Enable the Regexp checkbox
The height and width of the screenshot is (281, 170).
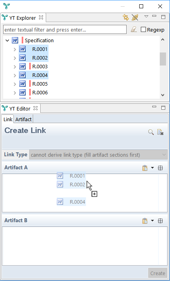pos(143,30)
